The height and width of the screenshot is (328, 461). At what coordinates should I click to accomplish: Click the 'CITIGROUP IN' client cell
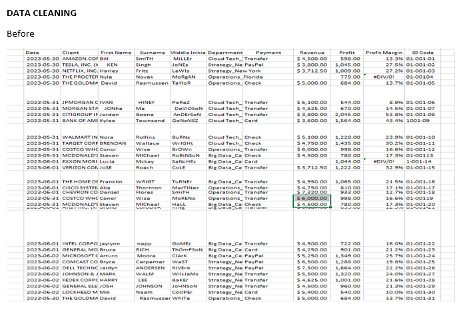point(80,115)
